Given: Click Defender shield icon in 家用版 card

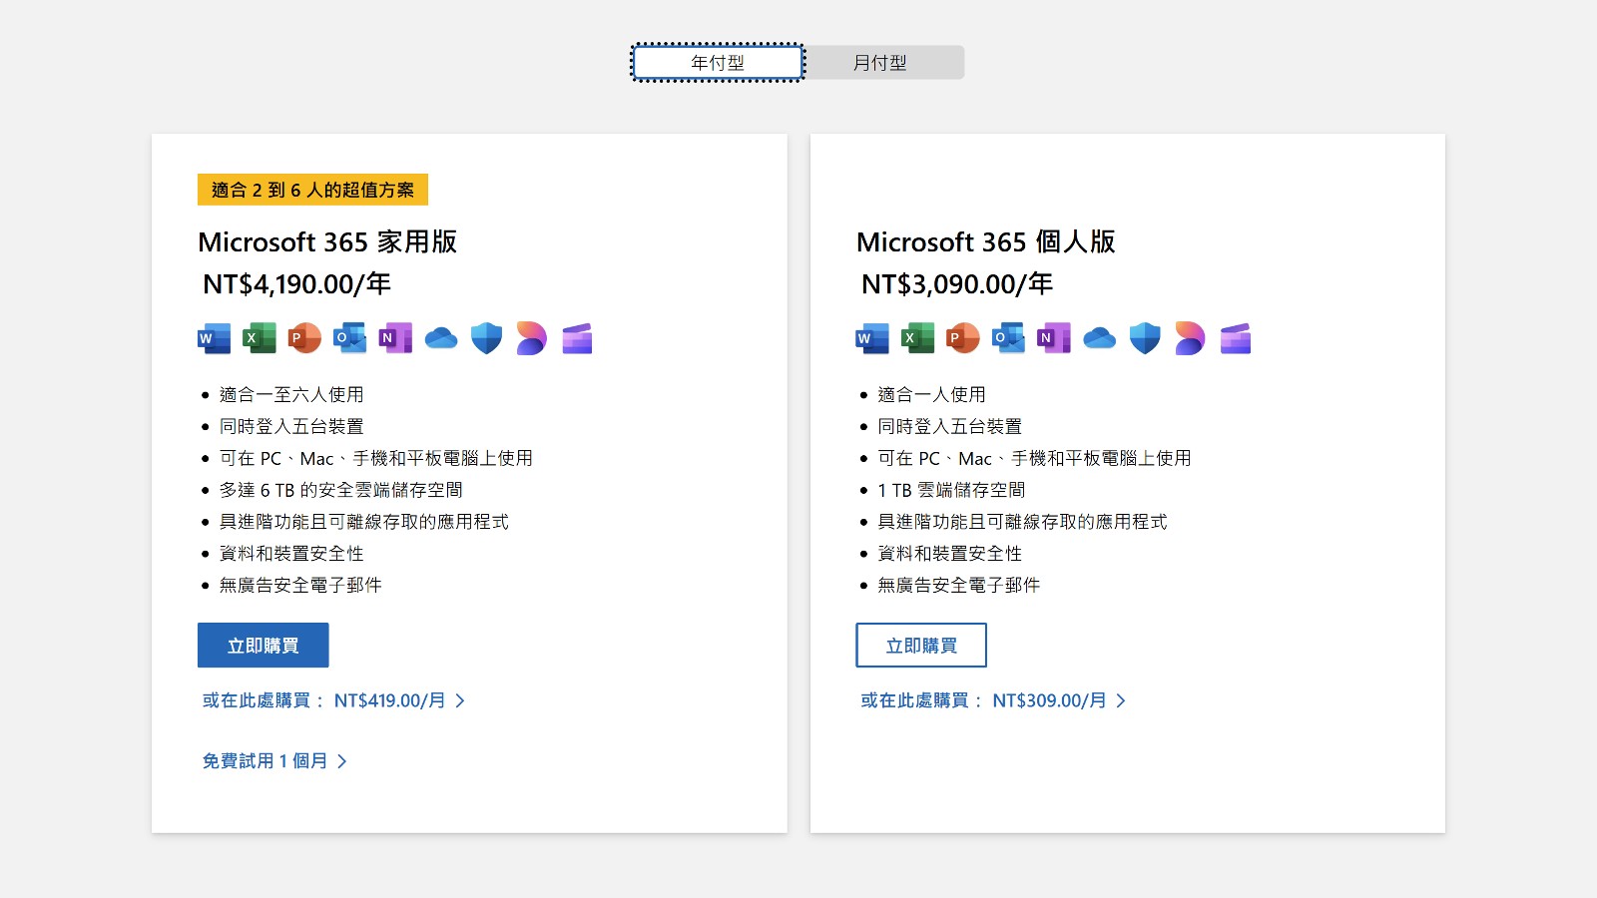Looking at the screenshot, I should 486,338.
